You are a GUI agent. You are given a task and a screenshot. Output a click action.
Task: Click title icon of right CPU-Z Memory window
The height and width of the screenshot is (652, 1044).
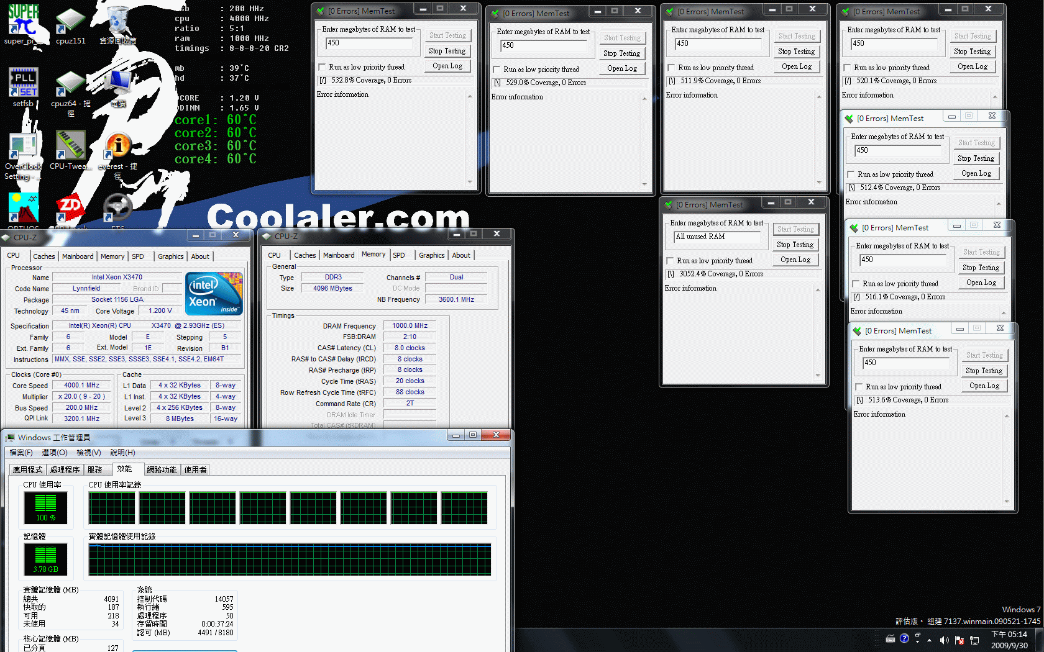[267, 236]
